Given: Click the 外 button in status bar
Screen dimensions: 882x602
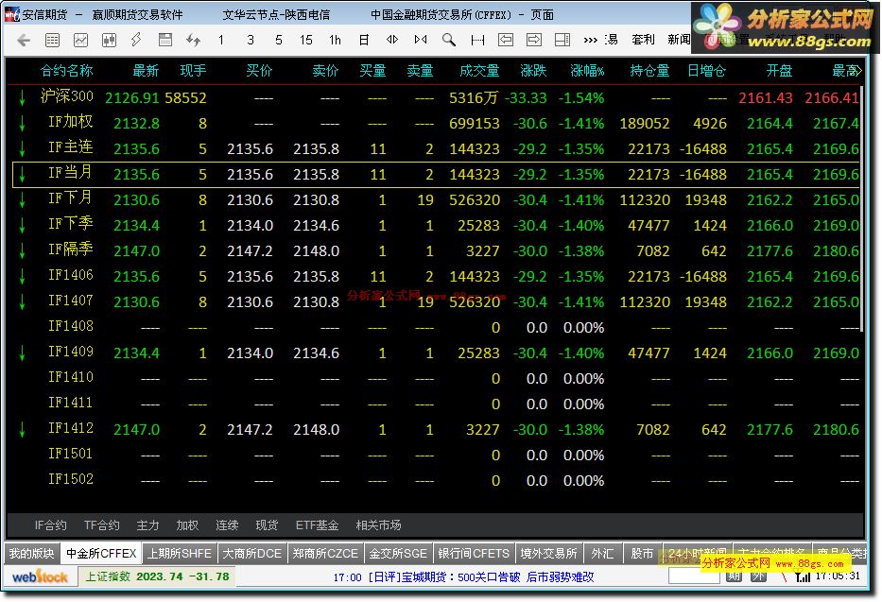Looking at the screenshot, I should point(759,576).
